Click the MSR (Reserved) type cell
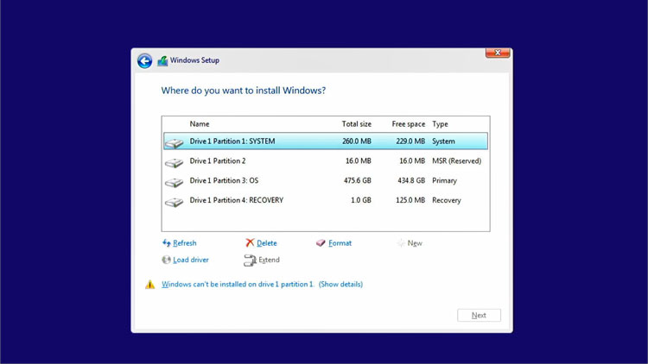 tap(457, 161)
